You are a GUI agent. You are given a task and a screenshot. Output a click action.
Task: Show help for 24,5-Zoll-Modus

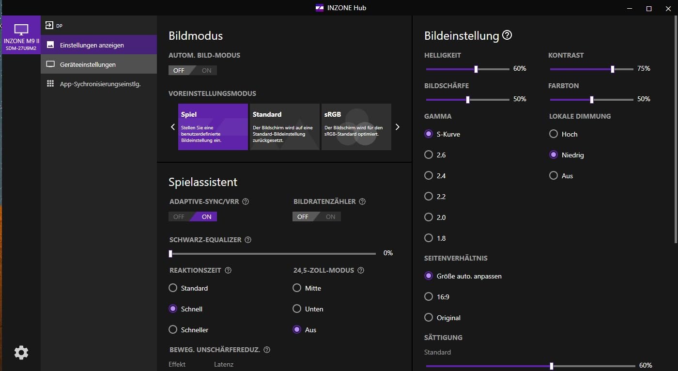(360, 270)
